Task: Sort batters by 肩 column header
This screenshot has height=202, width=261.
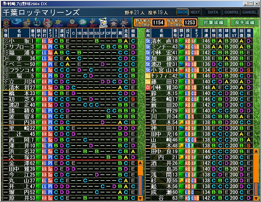Action: pos(120,33)
